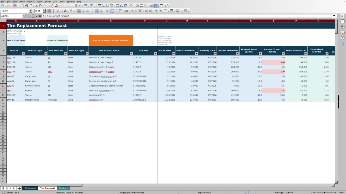Screen dimensions: 346x194
Task: Open Unit ID column filter dropdown
Action: [x=23, y=53]
